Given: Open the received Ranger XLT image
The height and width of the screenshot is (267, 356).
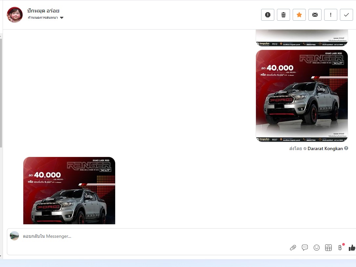Looking at the screenshot, I should coord(69,190).
